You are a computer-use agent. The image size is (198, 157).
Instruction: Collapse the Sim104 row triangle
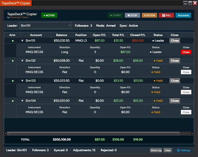[22, 101]
